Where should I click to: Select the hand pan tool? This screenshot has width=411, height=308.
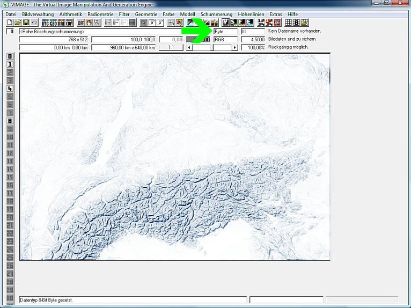click(x=89, y=23)
